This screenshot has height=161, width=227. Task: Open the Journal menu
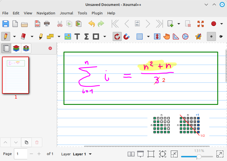(x=66, y=13)
